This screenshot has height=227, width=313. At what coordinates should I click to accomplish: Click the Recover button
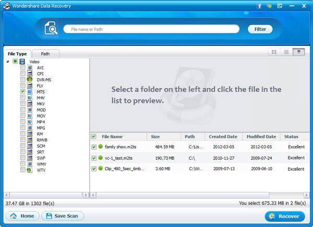pos(285,216)
